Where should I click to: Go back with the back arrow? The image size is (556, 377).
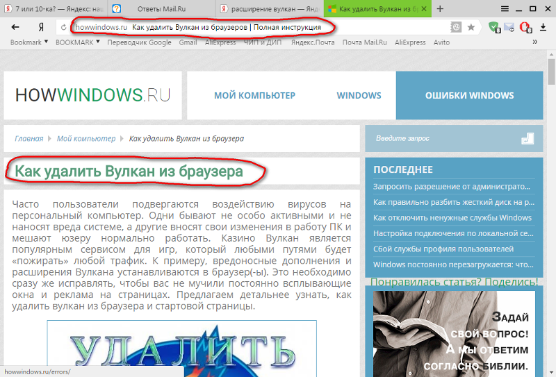click(15, 27)
